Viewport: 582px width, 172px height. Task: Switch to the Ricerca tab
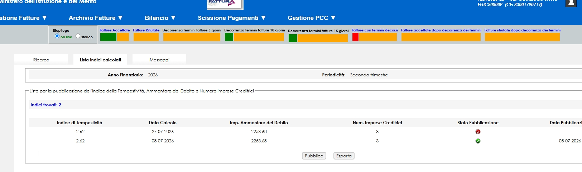tap(41, 60)
